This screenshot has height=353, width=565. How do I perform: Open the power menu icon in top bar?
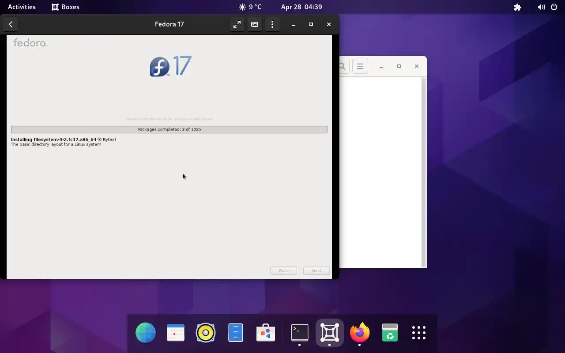(554, 7)
